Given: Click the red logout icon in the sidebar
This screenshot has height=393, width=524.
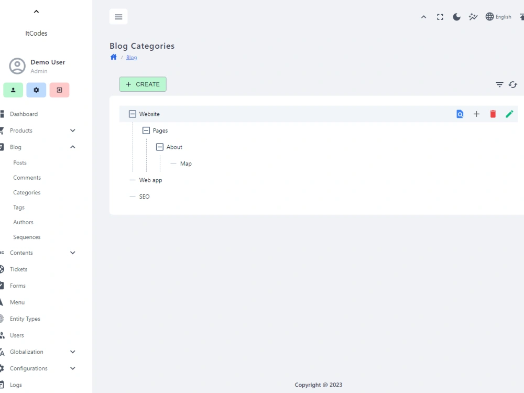Looking at the screenshot, I should (x=59, y=90).
